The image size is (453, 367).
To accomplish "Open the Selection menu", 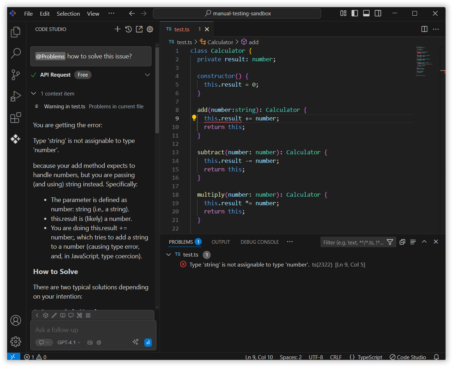I will click(x=68, y=14).
